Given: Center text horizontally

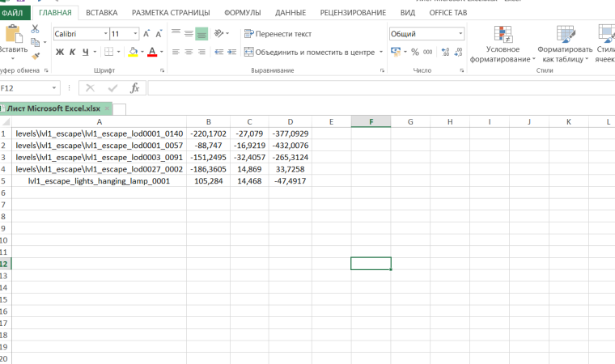Looking at the screenshot, I should point(189,52).
